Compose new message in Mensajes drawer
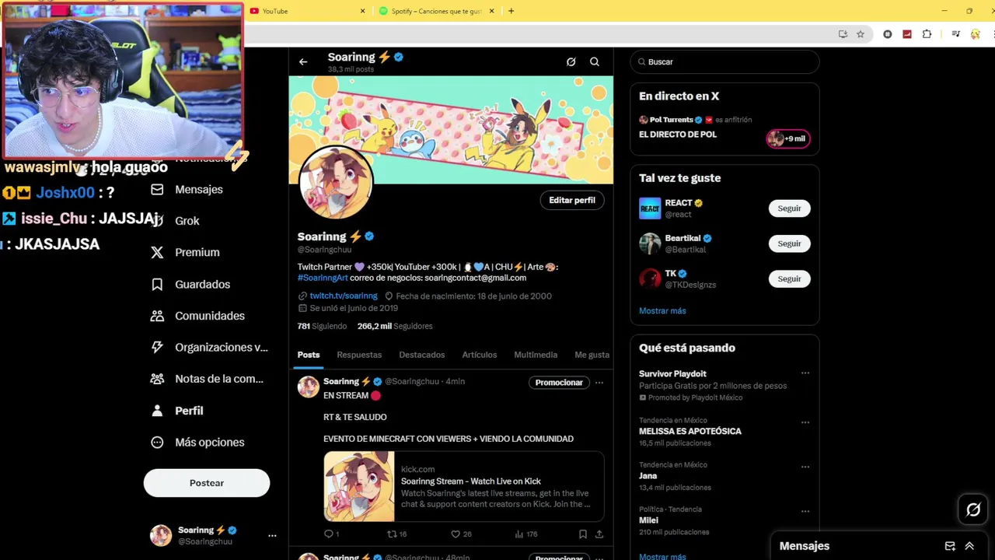This screenshot has height=560, width=995. [x=949, y=547]
